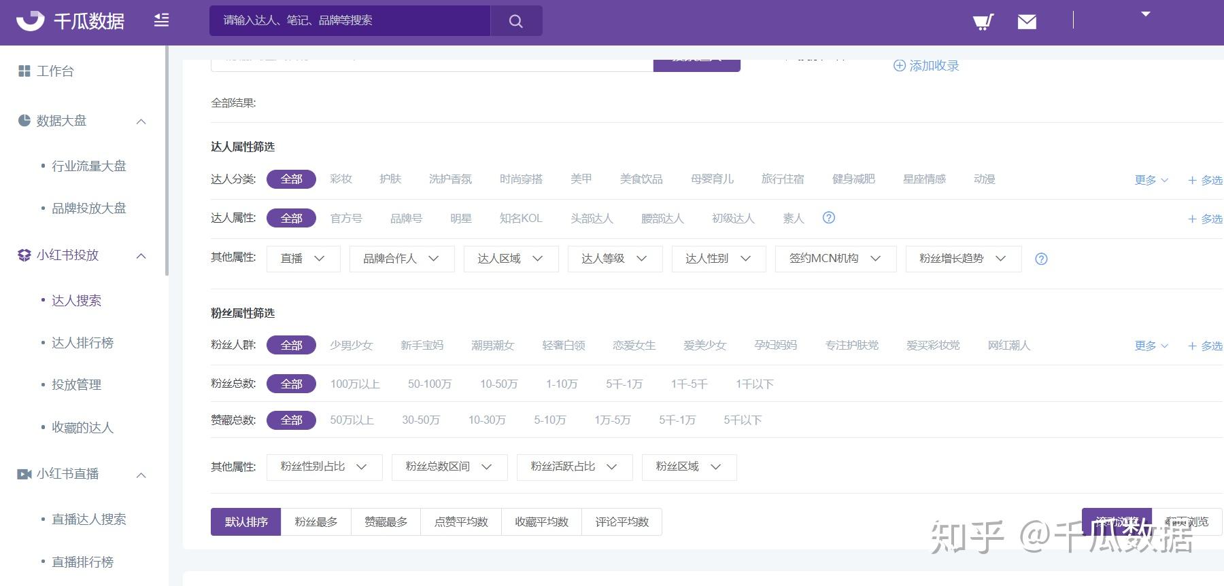This screenshot has height=586, width=1224.
Task: Sort by 收藏平均数 tab
Action: [x=541, y=521]
